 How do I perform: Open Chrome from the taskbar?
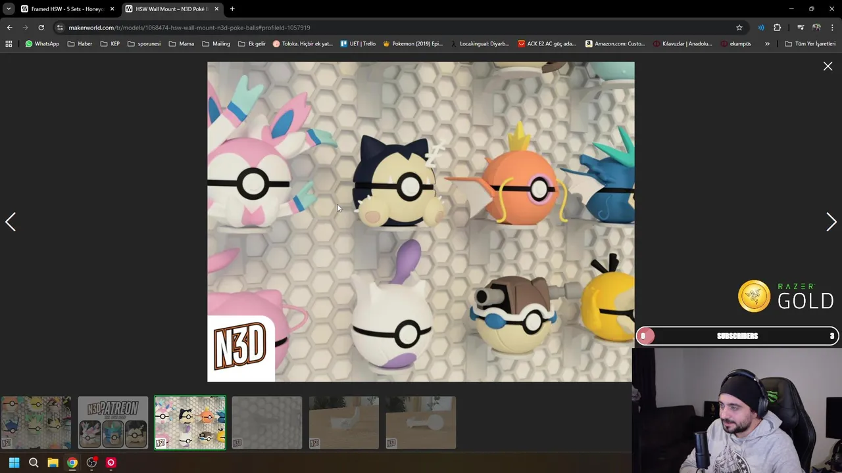point(72,462)
